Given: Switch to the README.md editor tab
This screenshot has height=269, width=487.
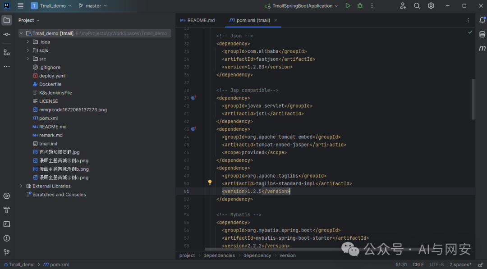Looking at the screenshot, I should pyautogui.click(x=198, y=20).
